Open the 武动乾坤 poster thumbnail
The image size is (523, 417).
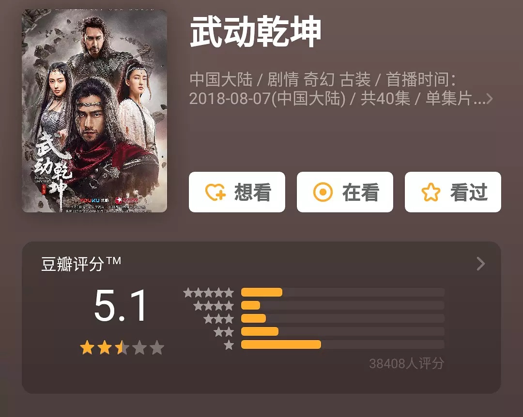coord(94,111)
